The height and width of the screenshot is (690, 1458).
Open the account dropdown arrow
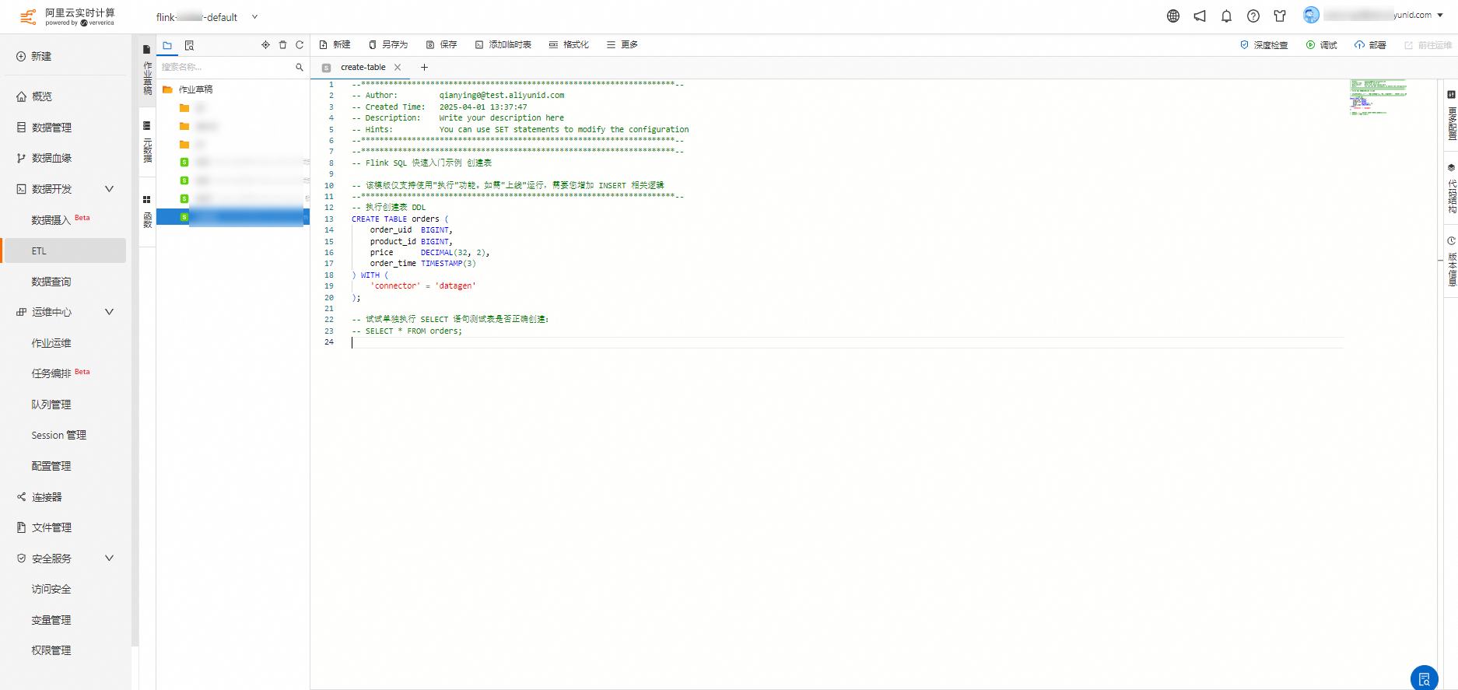pyautogui.click(x=1440, y=16)
